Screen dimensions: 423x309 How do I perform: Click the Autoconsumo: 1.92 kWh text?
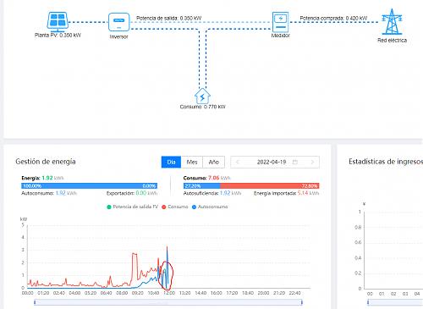click(49, 193)
